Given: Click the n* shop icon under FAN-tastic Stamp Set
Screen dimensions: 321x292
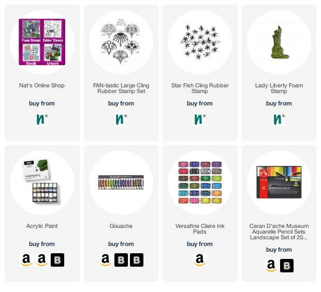Looking at the screenshot, I should coord(121,119).
